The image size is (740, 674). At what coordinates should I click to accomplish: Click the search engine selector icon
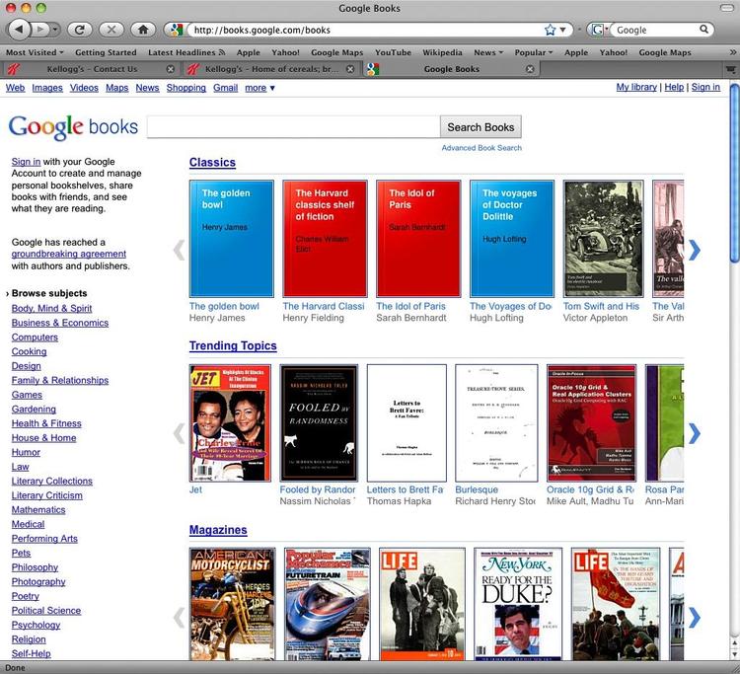click(598, 30)
